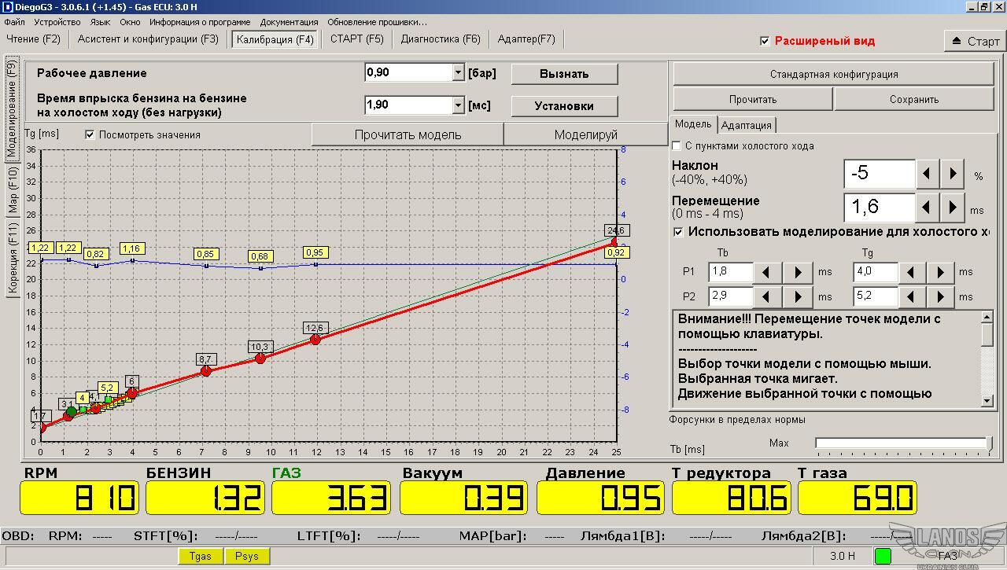Click the Max Tb progress bar

coord(902,443)
